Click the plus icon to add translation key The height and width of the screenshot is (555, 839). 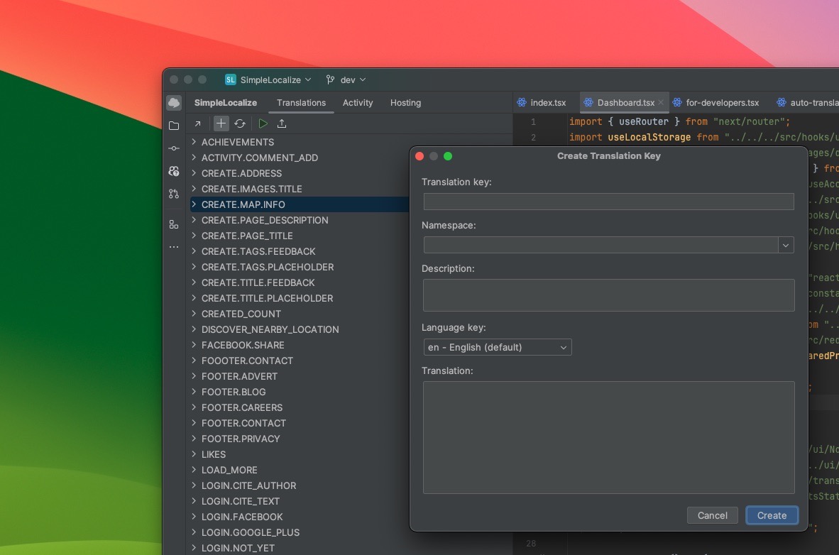(221, 123)
